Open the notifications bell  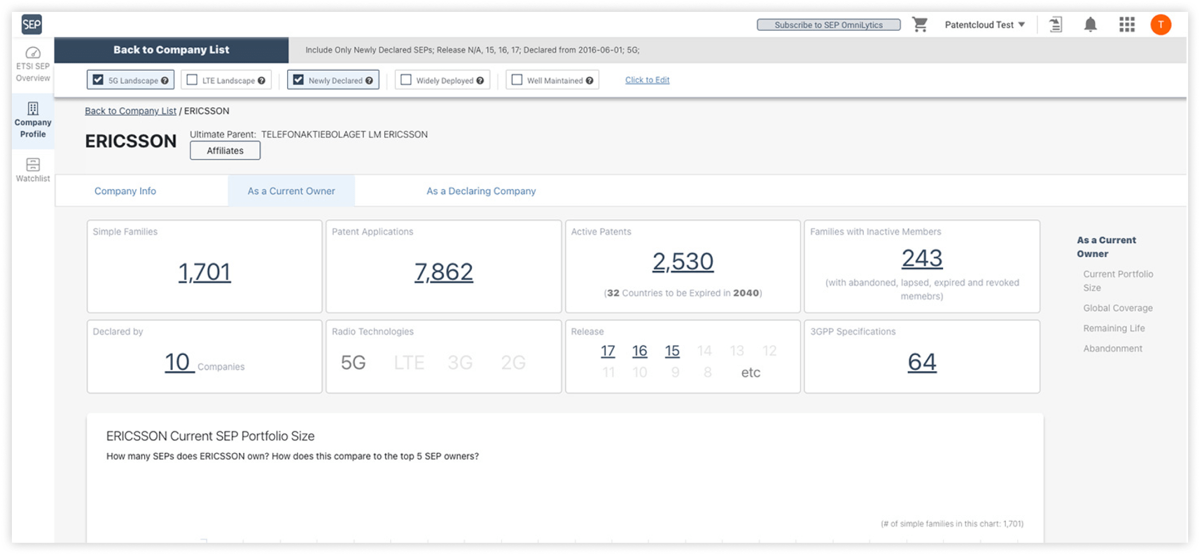[x=1090, y=24]
